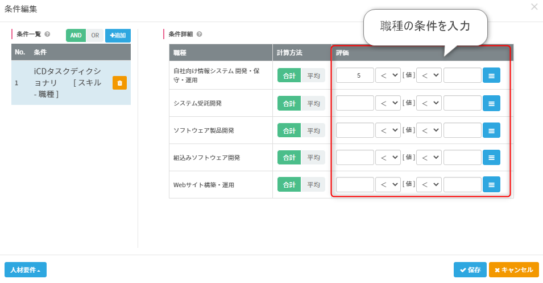The image size is (543, 283).
Task: Switch condition logic to OR
Action: (x=95, y=35)
